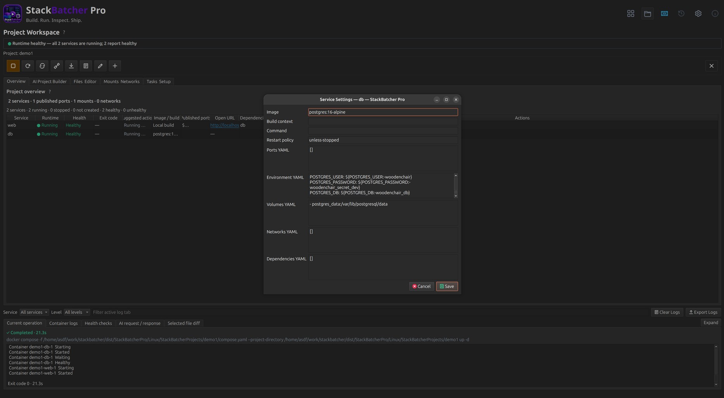Image resolution: width=724 pixels, height=398 pixels.
Task: Click the restart arrow icon in project toolbar
Action: click(x=28, y=66)
